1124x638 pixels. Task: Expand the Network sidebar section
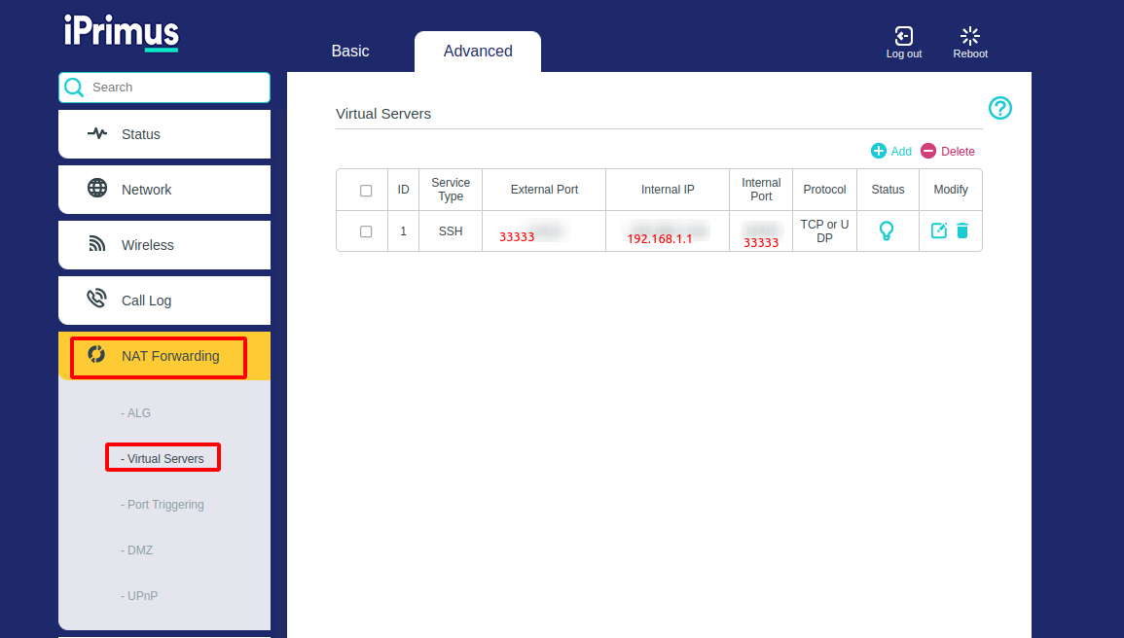click(x=146, y=190)
